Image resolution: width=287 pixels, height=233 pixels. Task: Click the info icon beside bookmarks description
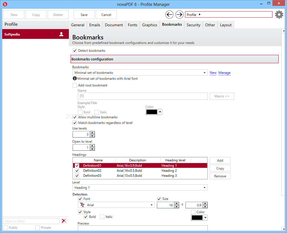coord(75,78)
